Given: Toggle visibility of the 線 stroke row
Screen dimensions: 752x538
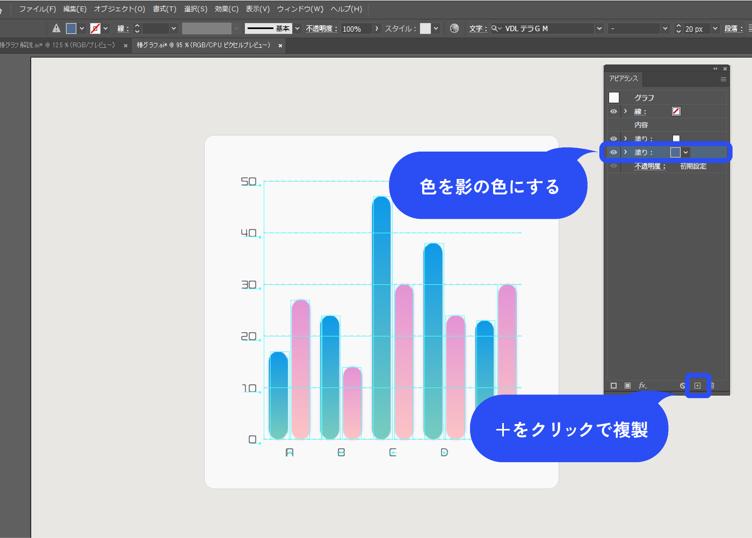Looking at the screenshot, I should [x=613, y=111].
